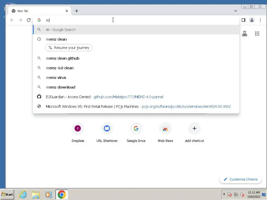The height and width of the screenshot is (200, 267).
Task: Reload the page with the refresh icon
Action: click(29, 20)
